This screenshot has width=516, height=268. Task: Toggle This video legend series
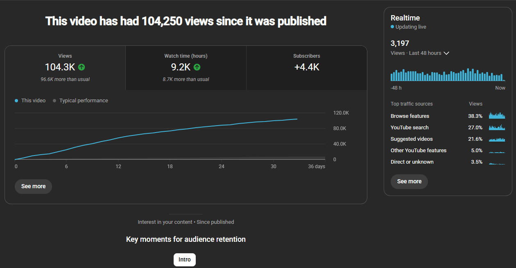tap(30, 101)
